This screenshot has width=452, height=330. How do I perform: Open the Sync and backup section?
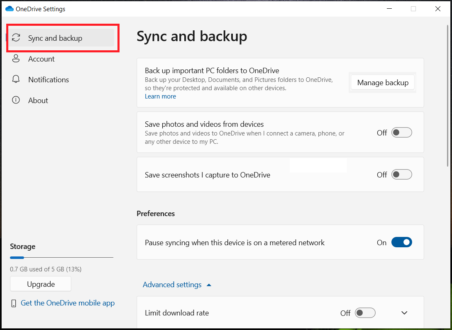[x=61, y=38]
